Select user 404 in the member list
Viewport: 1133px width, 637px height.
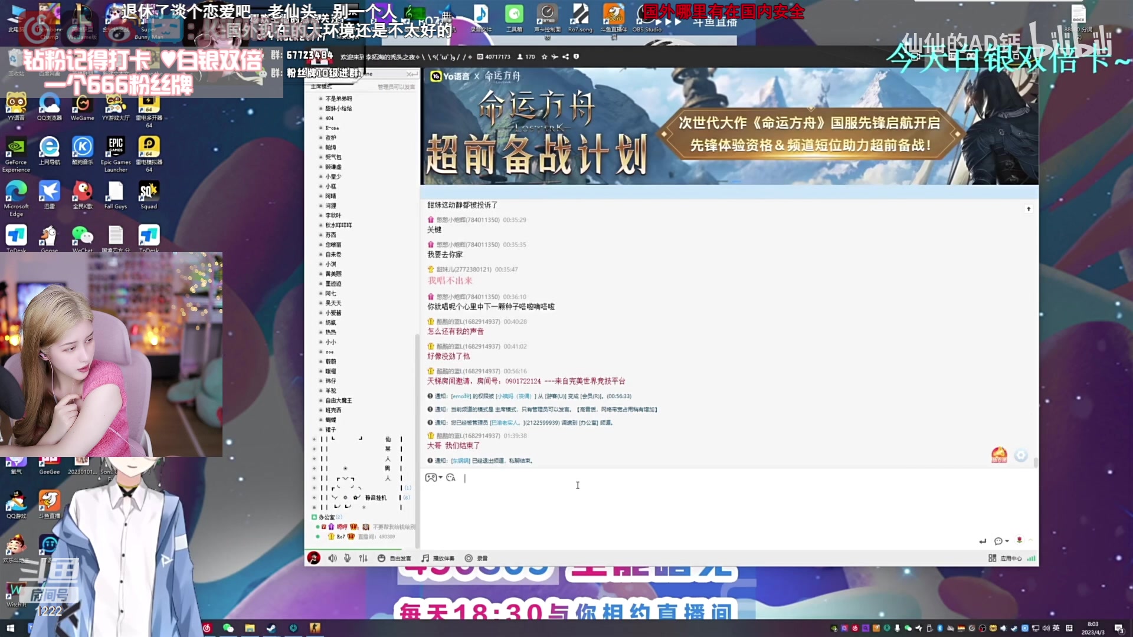329,118
